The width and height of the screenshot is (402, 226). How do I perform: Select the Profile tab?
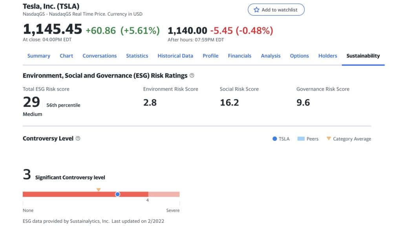coord(210,56)
